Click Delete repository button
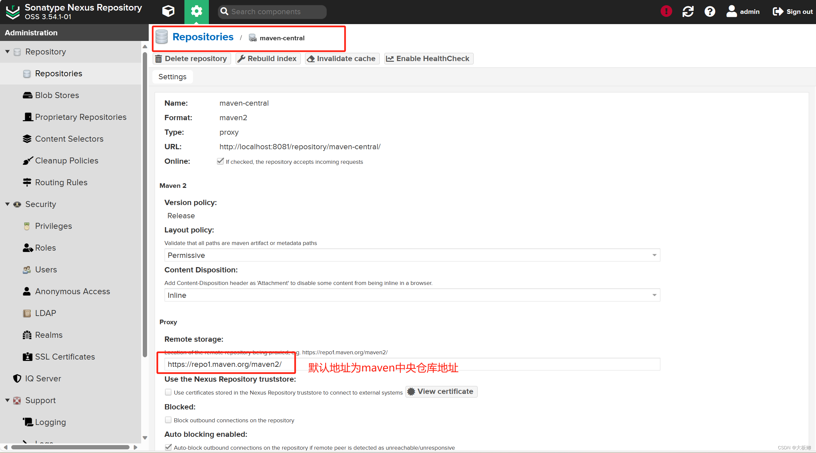 (x=191, y=58)
